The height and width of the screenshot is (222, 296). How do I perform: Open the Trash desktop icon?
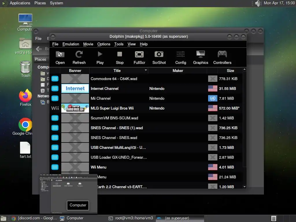point(25,69)
